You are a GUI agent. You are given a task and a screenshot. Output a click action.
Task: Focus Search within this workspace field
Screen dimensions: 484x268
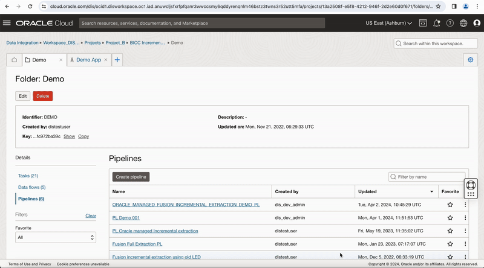(x=436, y=43)
